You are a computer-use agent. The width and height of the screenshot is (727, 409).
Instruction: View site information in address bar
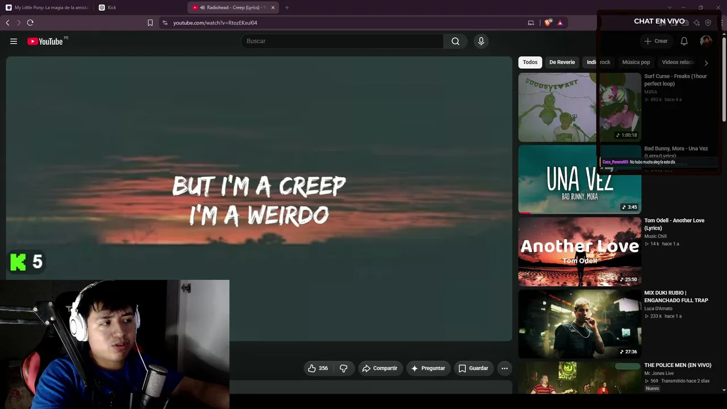[x=165, y=23]
